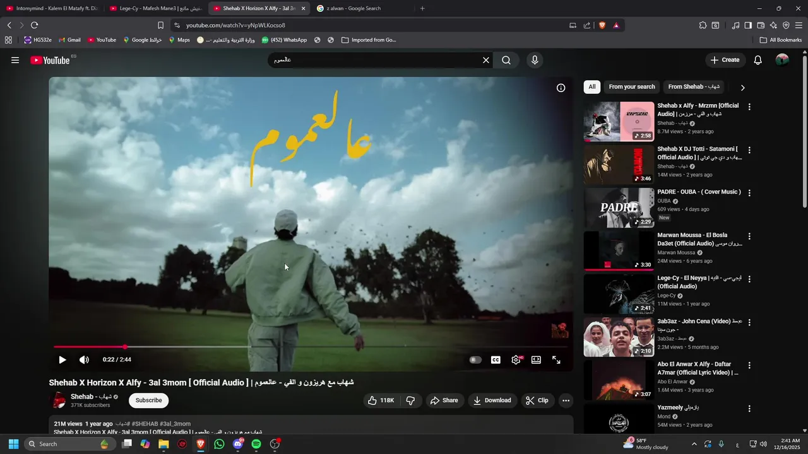Screen dimensions: 808x454
Task: Reload the page
Action: pyautogui.click(x=34, y=25)
